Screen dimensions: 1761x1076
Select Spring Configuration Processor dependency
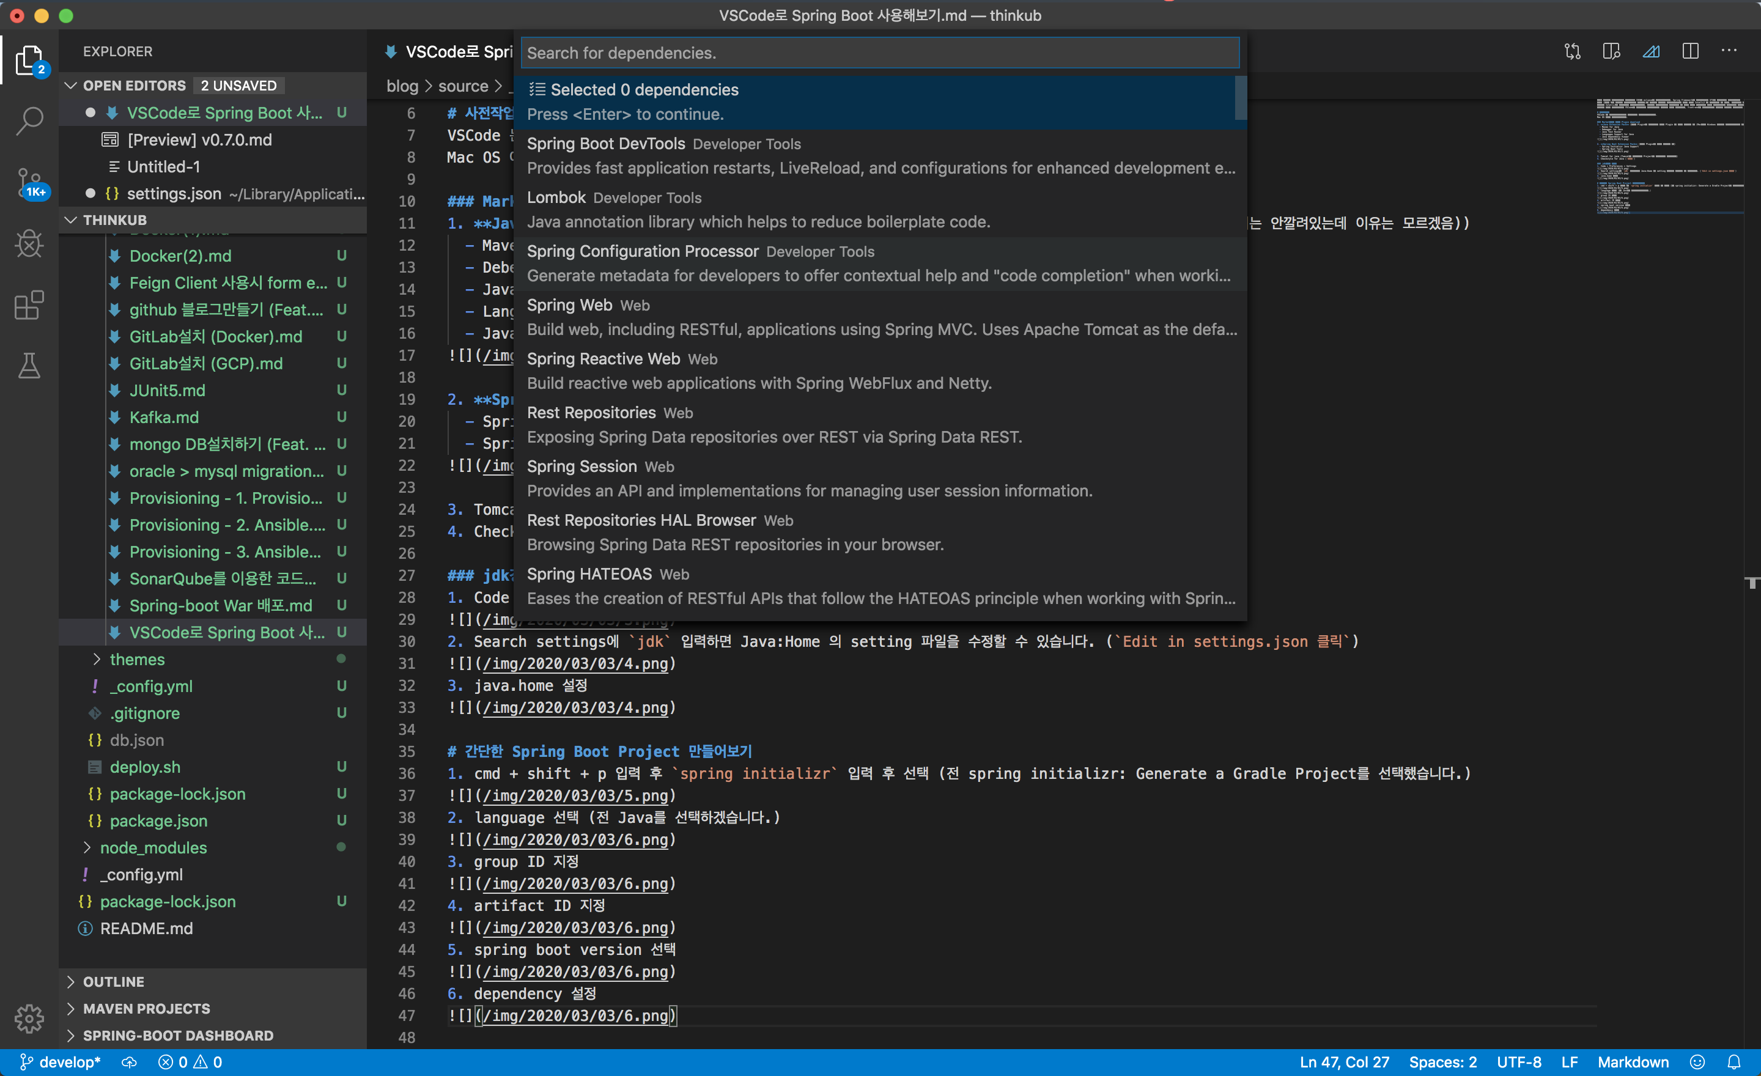pos(880,263)
